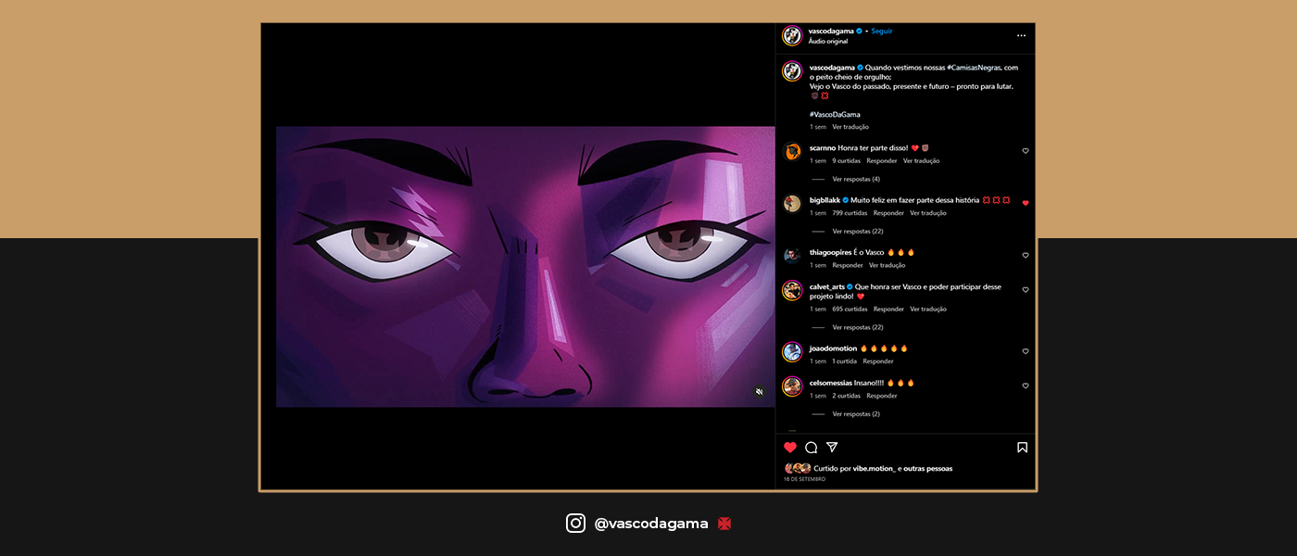This screenshot has width=1297, height=556.
Task: Click the #VascoDaGama hashtag
Action: coord(835,114)
